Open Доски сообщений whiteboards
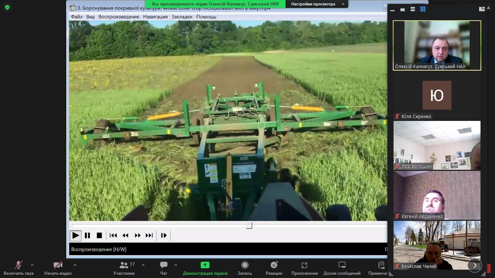Screen dimensions: 495x278 pos(342,268)
